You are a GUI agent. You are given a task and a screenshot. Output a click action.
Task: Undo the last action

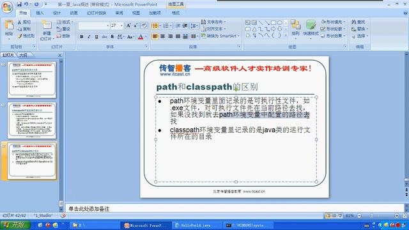pyautogui.click(x=26, y=4)
